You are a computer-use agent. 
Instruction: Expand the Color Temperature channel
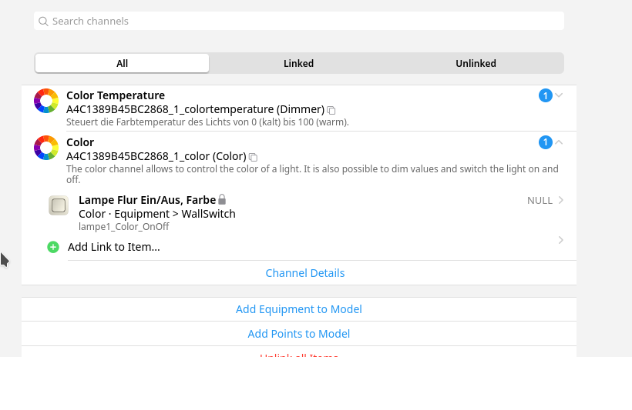click(x=559, y=95)
